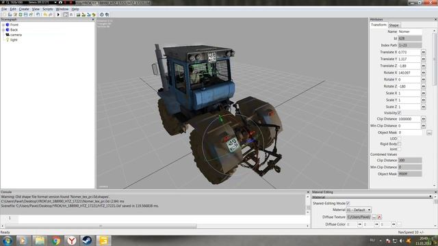The image size is (438, 246).
Task: Click the Diffuse Color swatch box
Action: pos(400,224)
